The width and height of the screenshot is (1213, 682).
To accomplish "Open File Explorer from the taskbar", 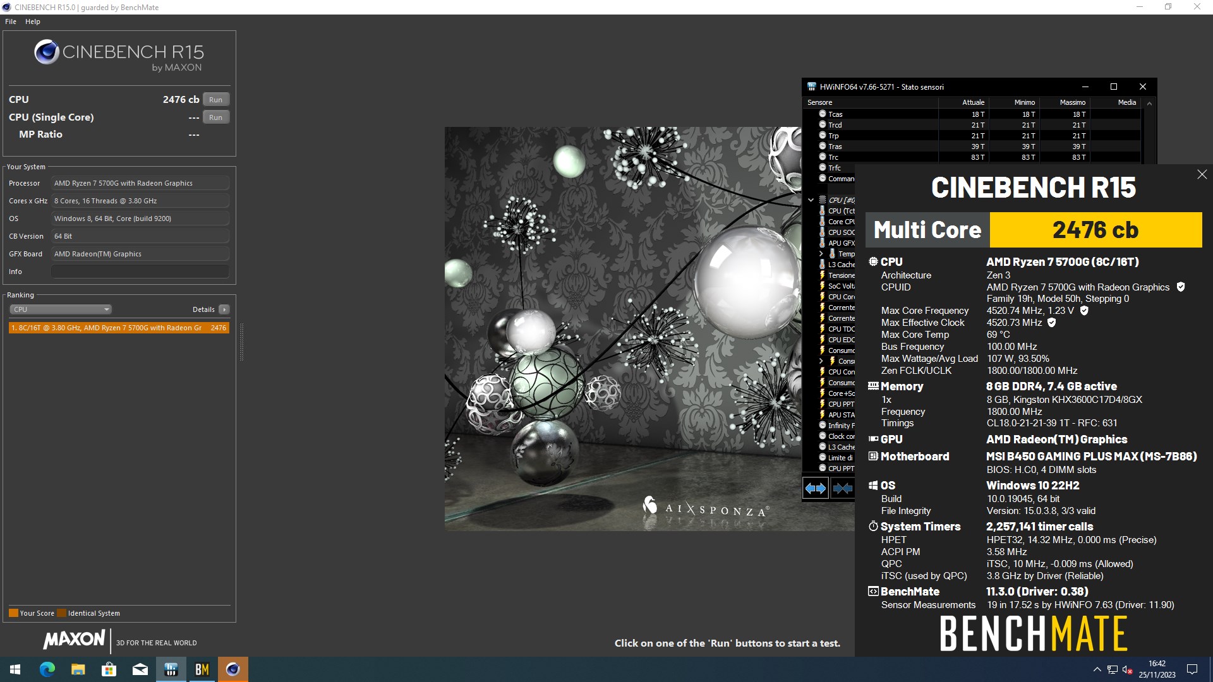I will pyautogui.click(x=78, y=669).
